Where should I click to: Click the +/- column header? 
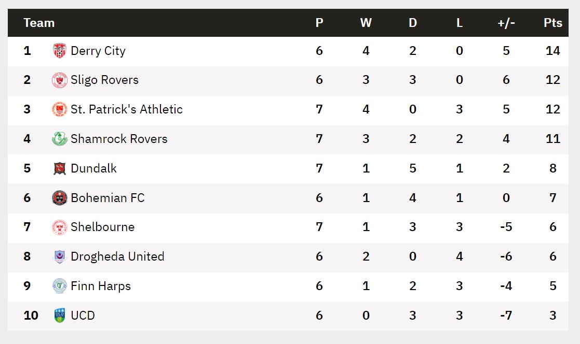click(506, 23)
